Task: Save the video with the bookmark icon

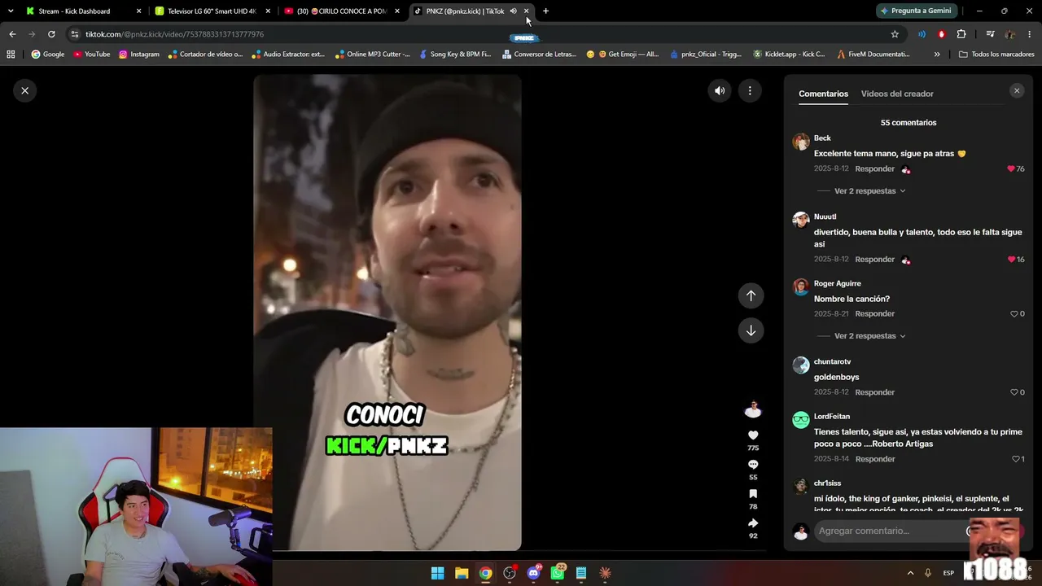Action: coord(753,494)
